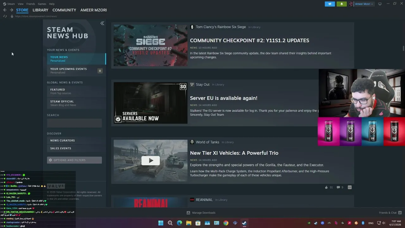Screen dimensions: 405x228
Task: Open Windows taskbar search
Action: [170, 223]
